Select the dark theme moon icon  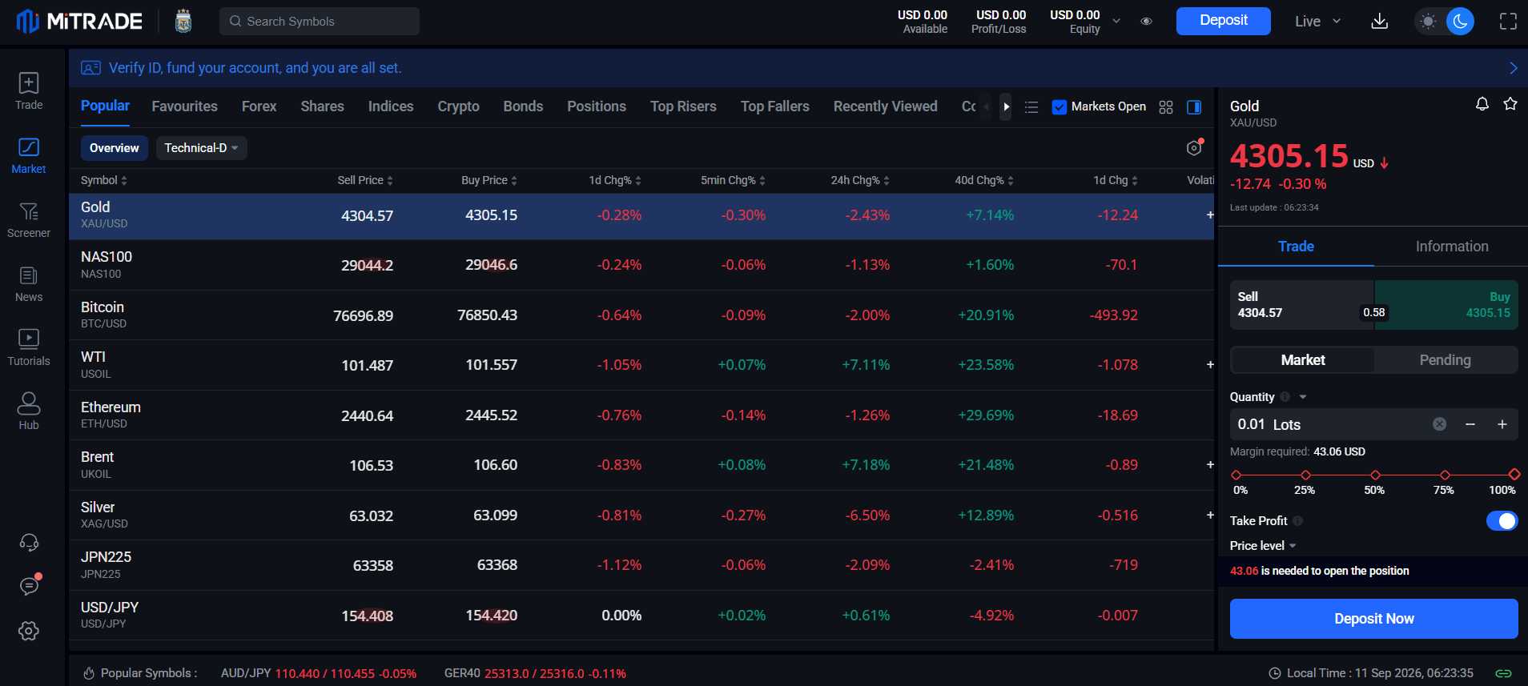(x=1460, y=22)
